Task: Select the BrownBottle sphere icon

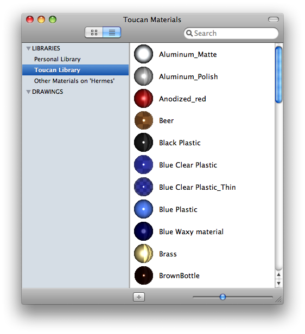Action: tap(143, 275)
